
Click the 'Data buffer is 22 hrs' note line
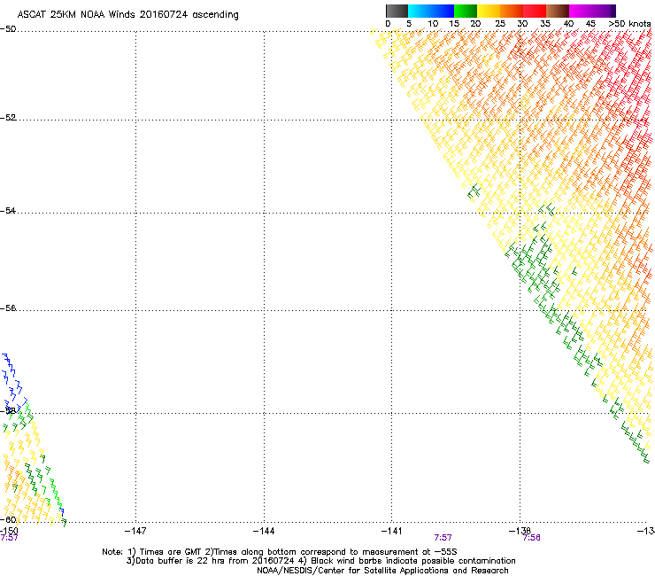pos(320,561)
